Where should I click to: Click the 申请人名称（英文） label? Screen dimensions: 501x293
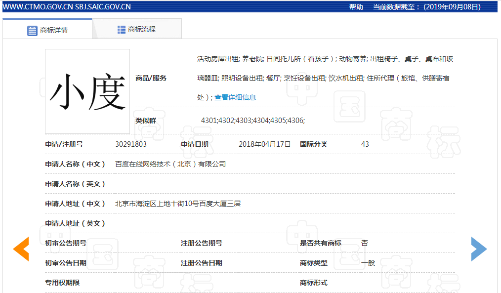(x=75, y=184)
